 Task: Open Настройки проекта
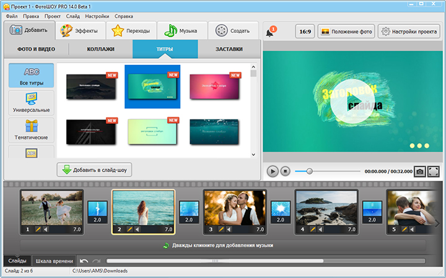coord(409,32)
